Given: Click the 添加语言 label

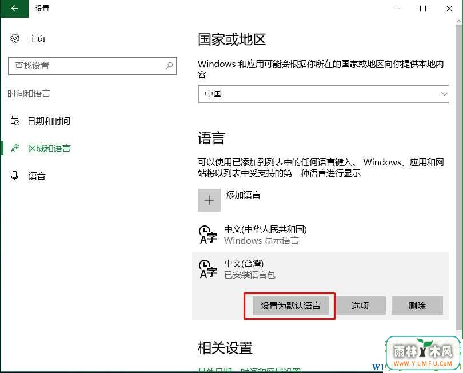Looking at the screenshot, I should click(244, 195).
